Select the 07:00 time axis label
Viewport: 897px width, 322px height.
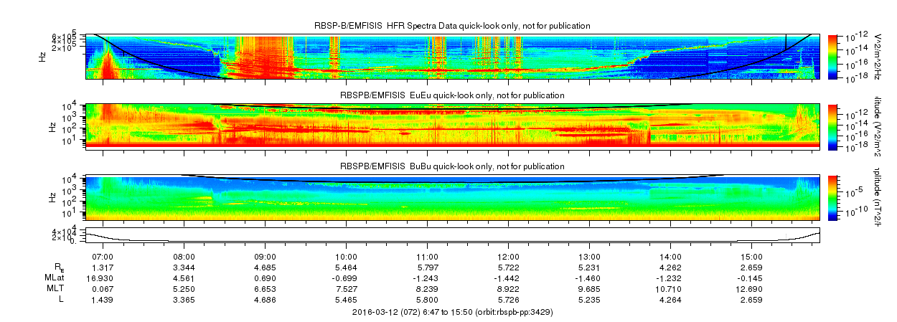coord(104,256)
